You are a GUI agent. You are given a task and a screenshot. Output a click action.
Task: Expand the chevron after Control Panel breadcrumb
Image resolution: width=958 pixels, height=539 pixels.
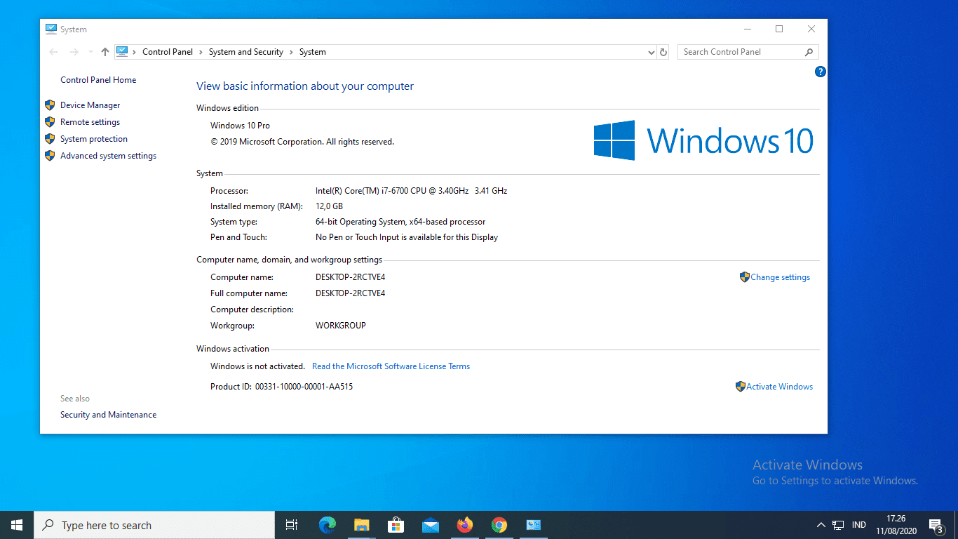click(201, 52)
